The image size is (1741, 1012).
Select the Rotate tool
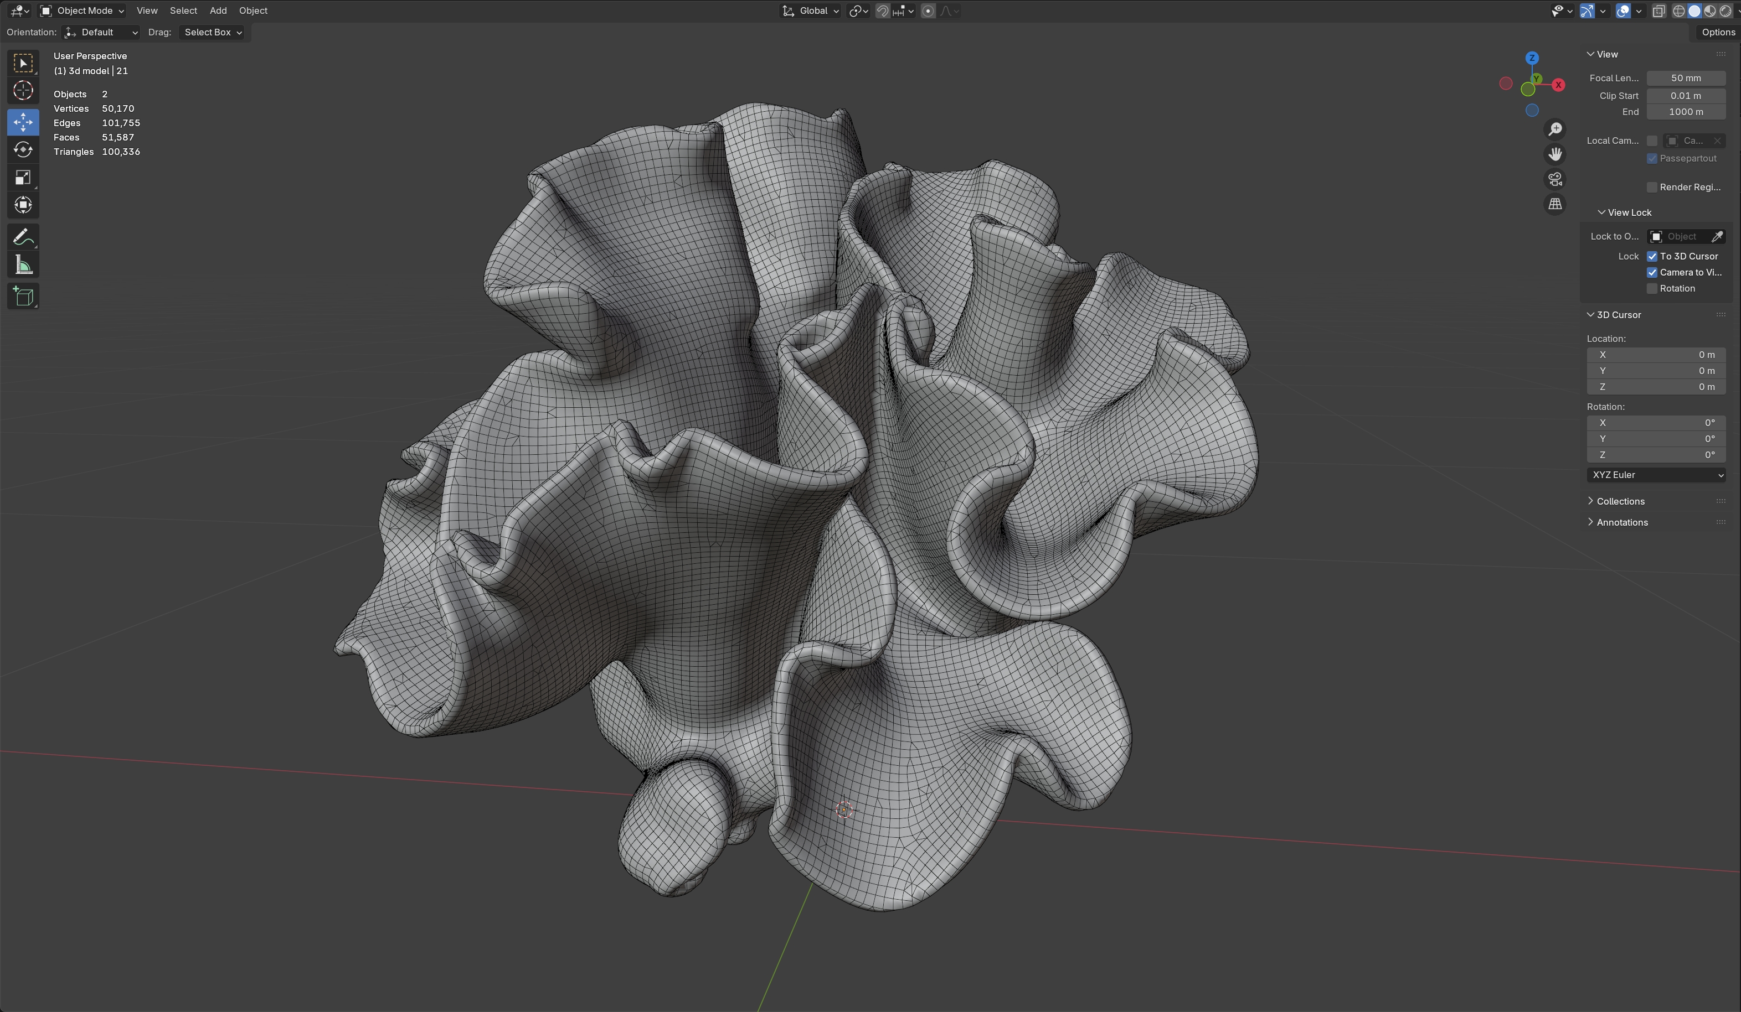click(x=23, y=150)
